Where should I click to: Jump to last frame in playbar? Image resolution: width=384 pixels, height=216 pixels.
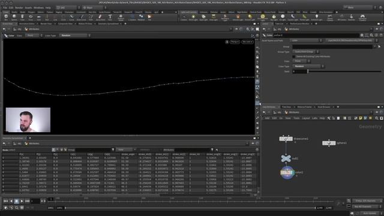point(27,201)
